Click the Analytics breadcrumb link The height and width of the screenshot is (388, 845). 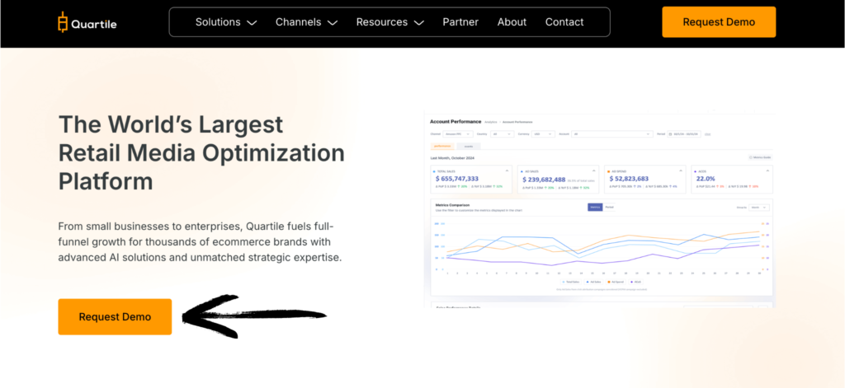pyautogui.click(x=490, y=122)
